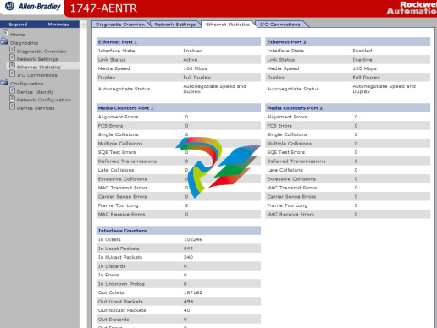Click the 1747-AENTR title text
Viewport: 437px width, 328px height.
[103, 8]
